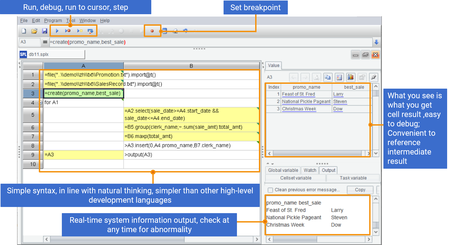Open the Program menu
Screen dimensions: 449x245
click(x=53, y=21)
